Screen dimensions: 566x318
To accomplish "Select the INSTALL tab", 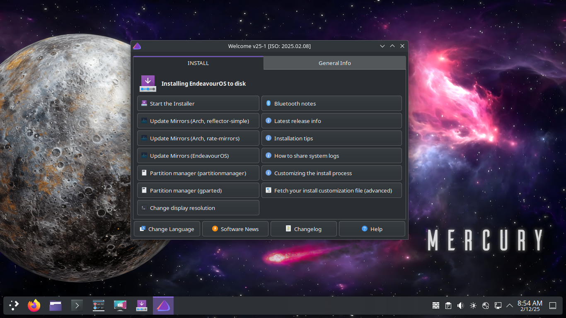I will (198, 63).
